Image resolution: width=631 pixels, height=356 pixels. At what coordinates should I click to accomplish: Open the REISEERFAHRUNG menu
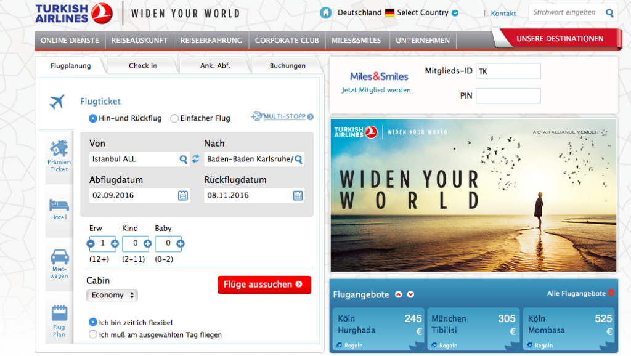[211, 40]
